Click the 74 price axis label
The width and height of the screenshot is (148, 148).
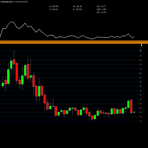click(141, 69)
